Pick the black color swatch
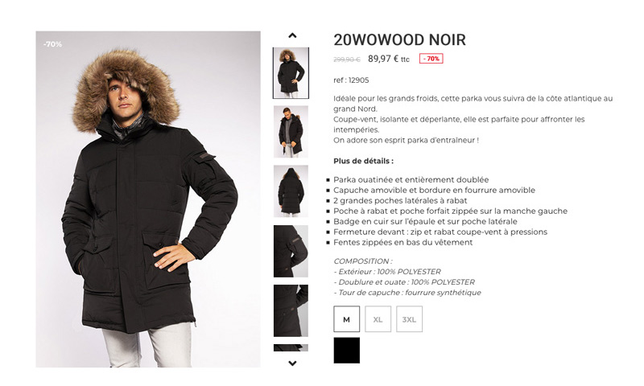 pyautogui.click(x=347, y=351)
